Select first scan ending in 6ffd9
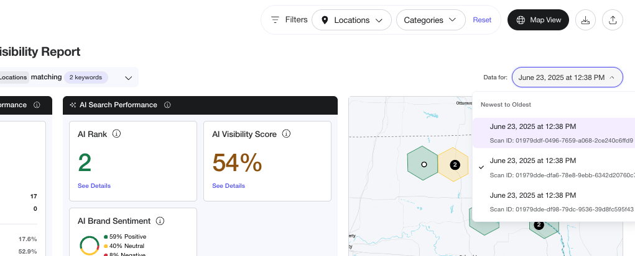Viewport: 635px width, 256px height. tap(554, 133)
